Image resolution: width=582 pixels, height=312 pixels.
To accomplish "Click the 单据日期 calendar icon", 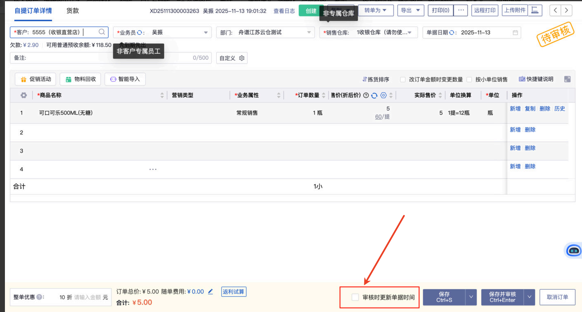I will tap(515, 32).
